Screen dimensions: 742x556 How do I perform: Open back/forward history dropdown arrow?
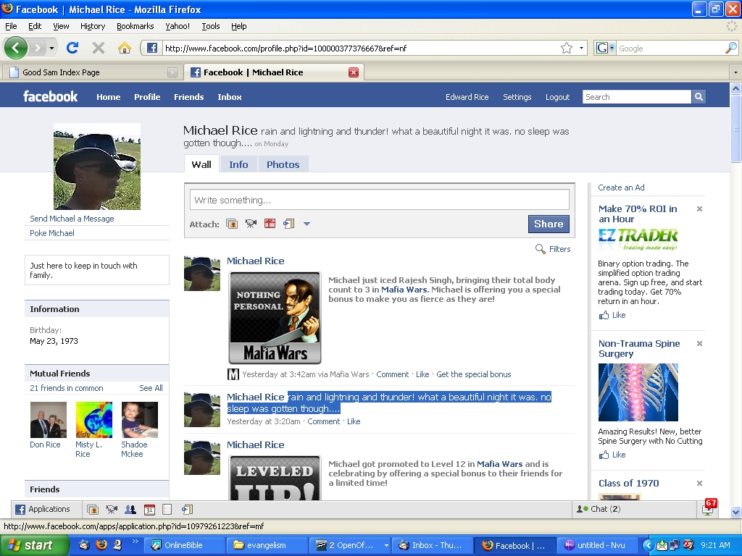point(51,48)
